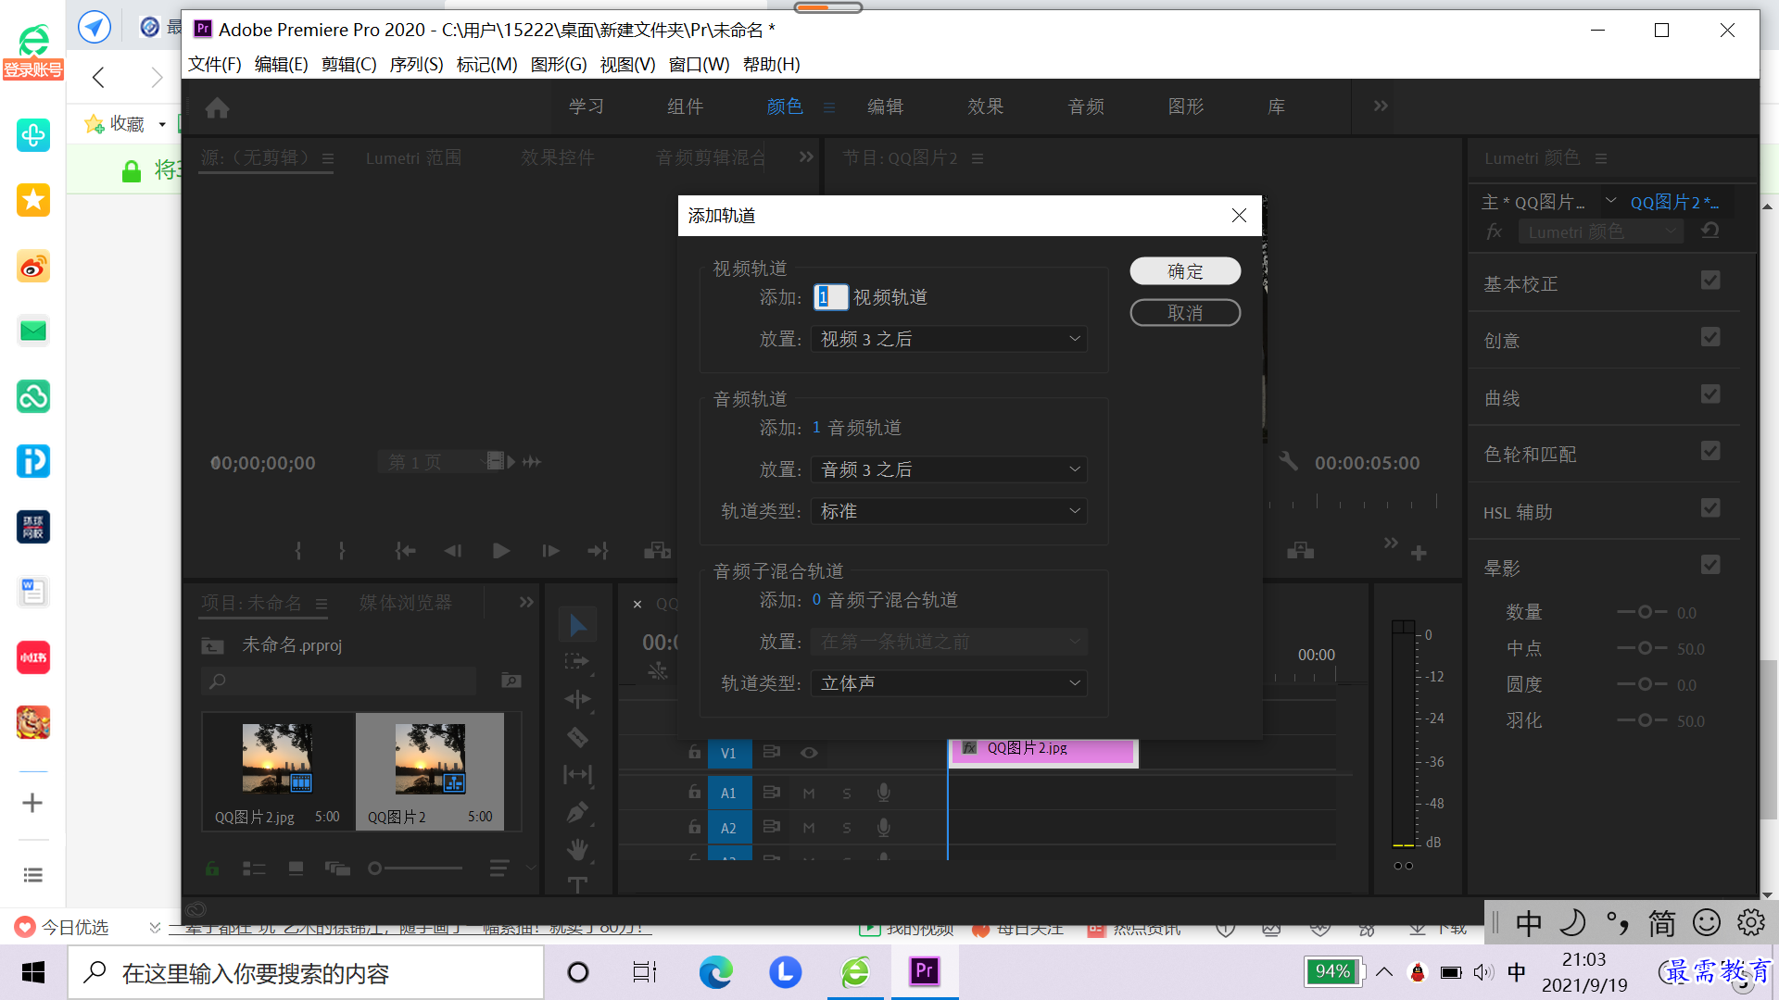Viewport: 1779px width, 1000px height.
Task: Open the master clip dropdown arrow in Lumetri
Action: [1611, 201]
